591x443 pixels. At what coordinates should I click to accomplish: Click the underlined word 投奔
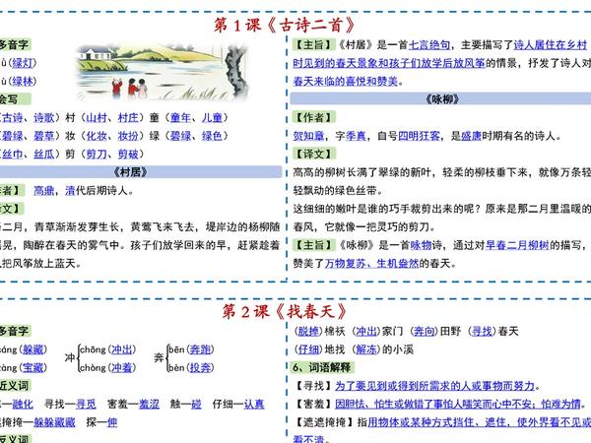200,367
